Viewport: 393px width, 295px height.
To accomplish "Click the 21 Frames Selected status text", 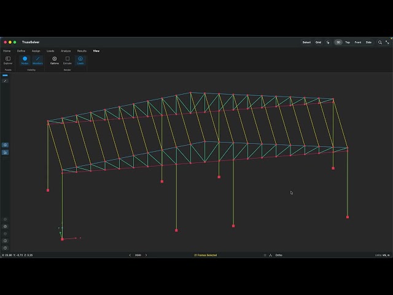I will point(206,255).
